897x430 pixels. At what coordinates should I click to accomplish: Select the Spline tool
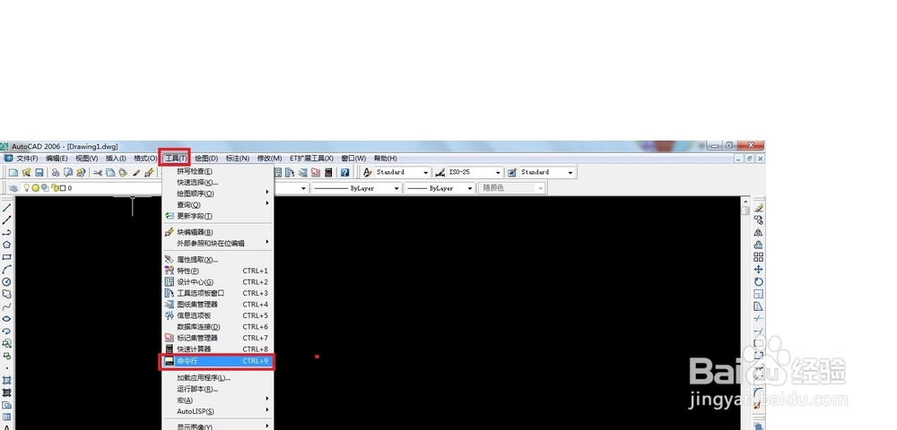(x=7, y=306)
